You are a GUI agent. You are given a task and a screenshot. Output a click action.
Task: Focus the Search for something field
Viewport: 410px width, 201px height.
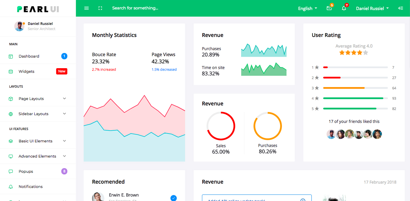click(x=135, y=8)
